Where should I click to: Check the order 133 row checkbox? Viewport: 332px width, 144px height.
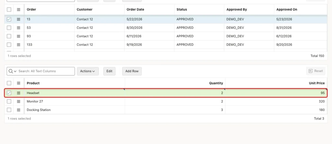pyautogui.click(x=9, y=45)
